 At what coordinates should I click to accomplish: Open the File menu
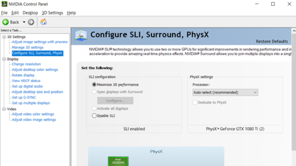tap(4, 13)
